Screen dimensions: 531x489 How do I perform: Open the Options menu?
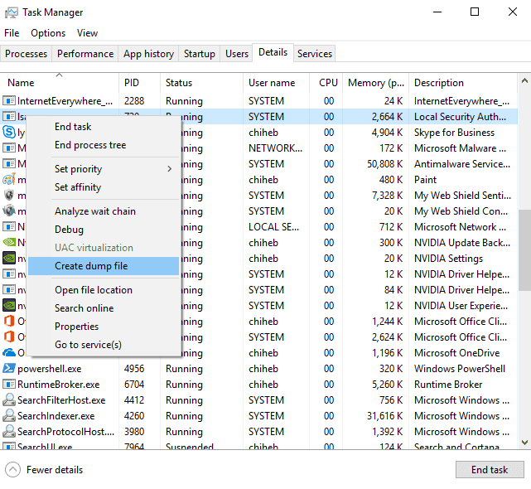tap(48, 33)
